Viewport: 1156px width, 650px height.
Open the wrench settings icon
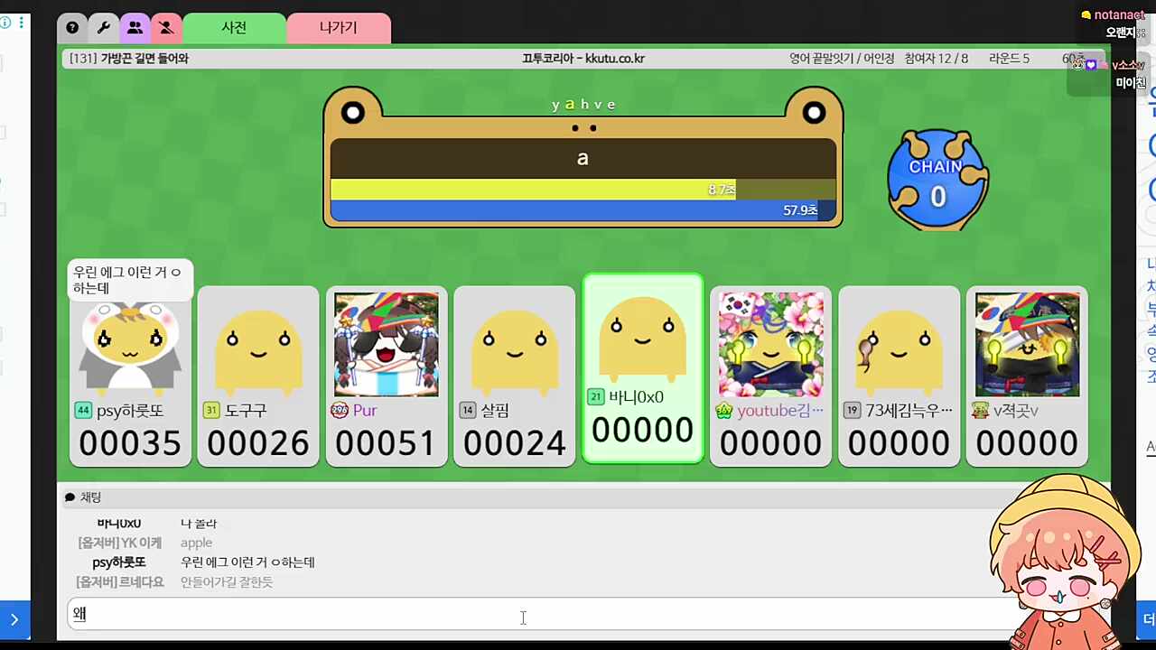[x=104, y=28]
